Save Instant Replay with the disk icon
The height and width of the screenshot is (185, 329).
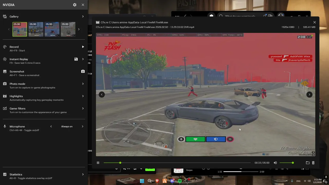point(76,59)
